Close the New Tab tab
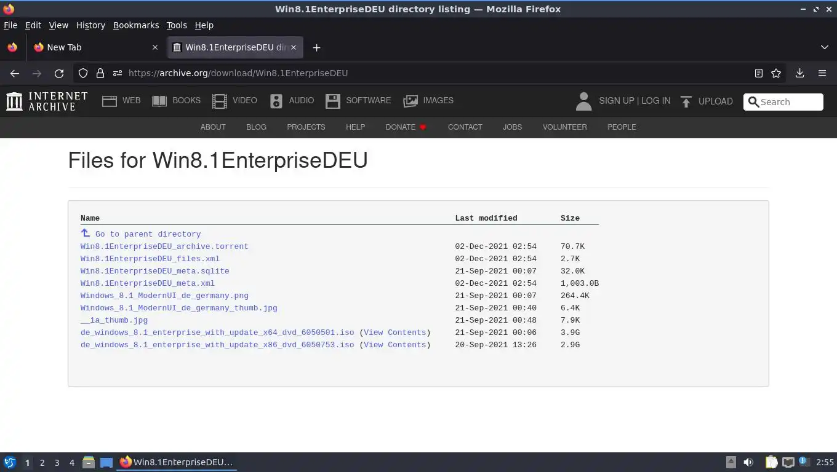This screenshot has height=472, width=837. click(154, 47)
